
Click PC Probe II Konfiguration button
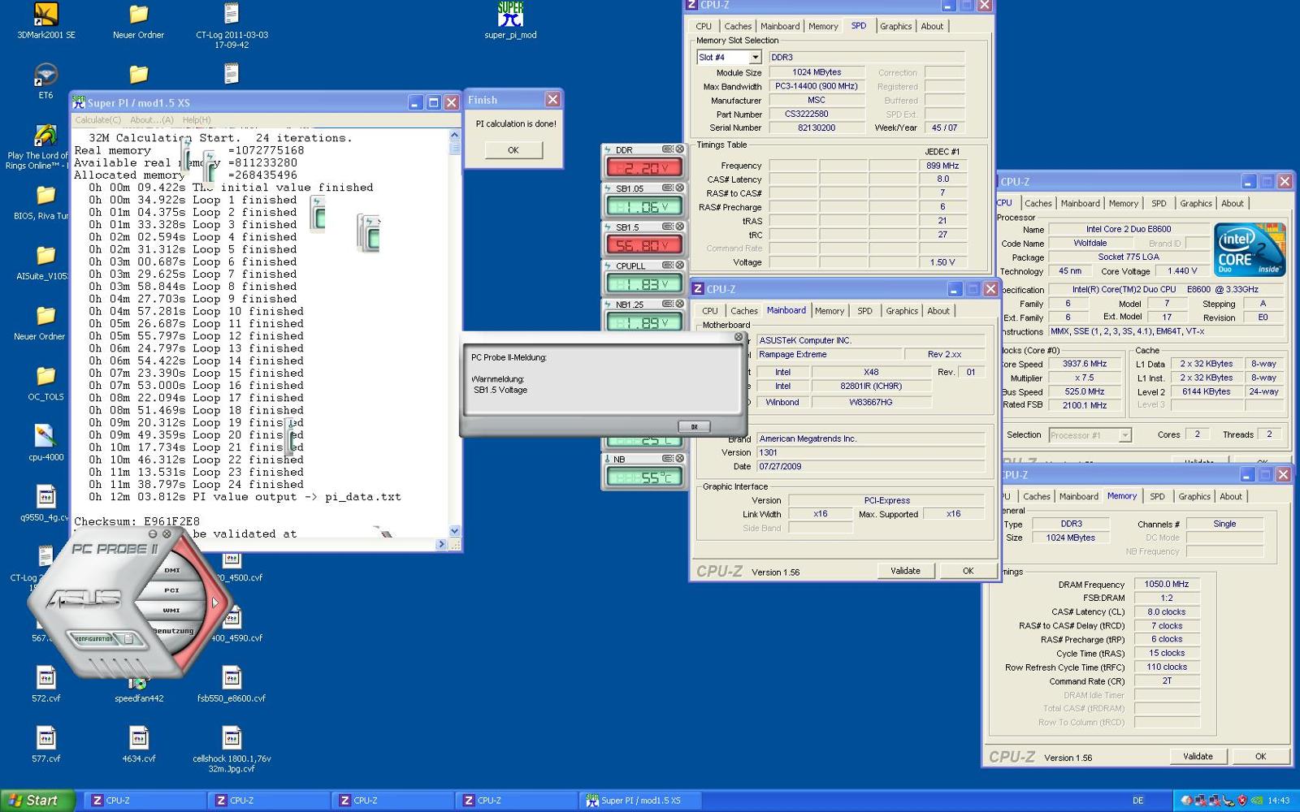94,639
